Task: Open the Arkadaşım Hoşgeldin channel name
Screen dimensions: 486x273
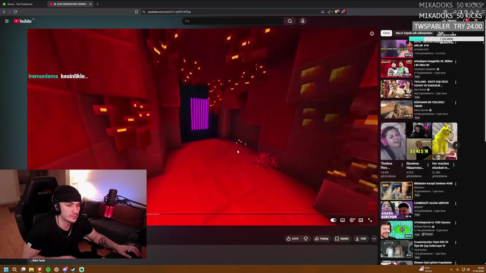Action: (x=425, y=69)
